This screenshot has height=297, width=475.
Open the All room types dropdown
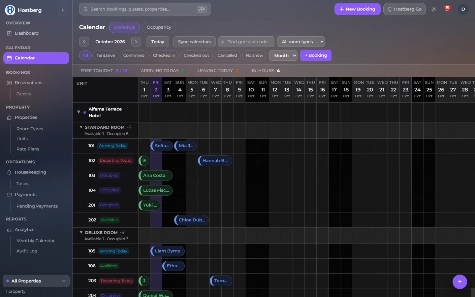[301, 42]
